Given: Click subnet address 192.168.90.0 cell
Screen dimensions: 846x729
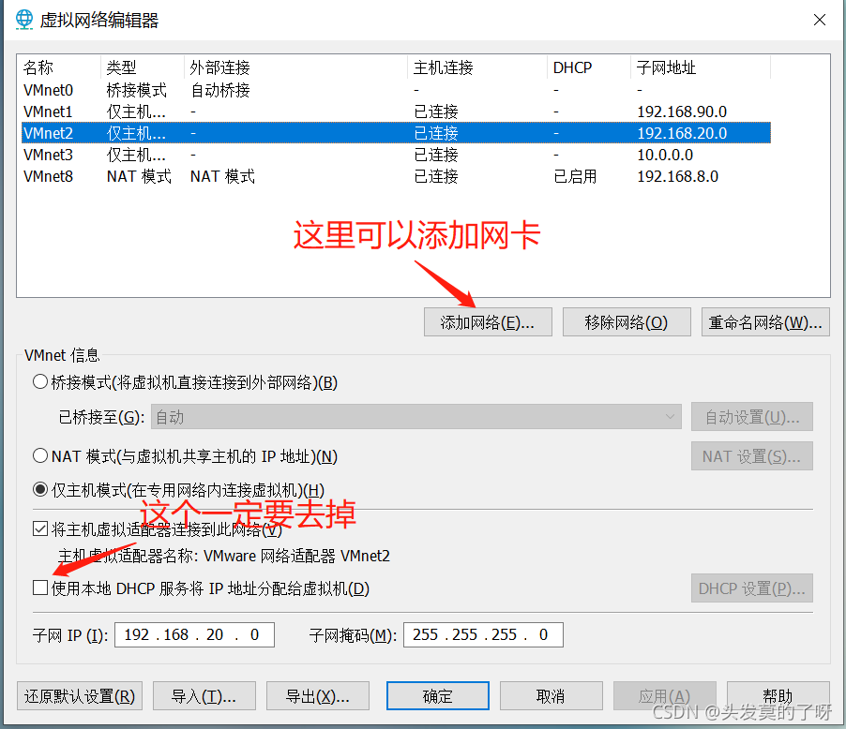Looking at the screenshot, I should pyautogui.click(x=682, y=112).
